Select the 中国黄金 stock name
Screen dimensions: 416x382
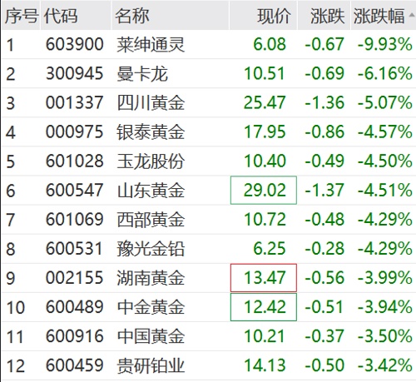(151, 336)
